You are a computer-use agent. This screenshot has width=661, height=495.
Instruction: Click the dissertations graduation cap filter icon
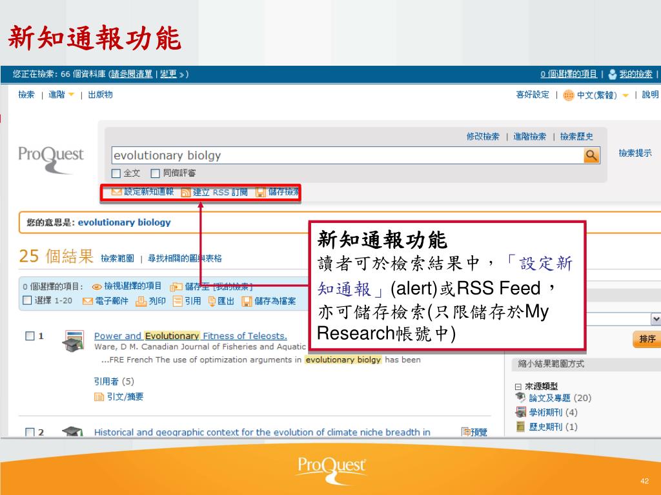point(520,397)
